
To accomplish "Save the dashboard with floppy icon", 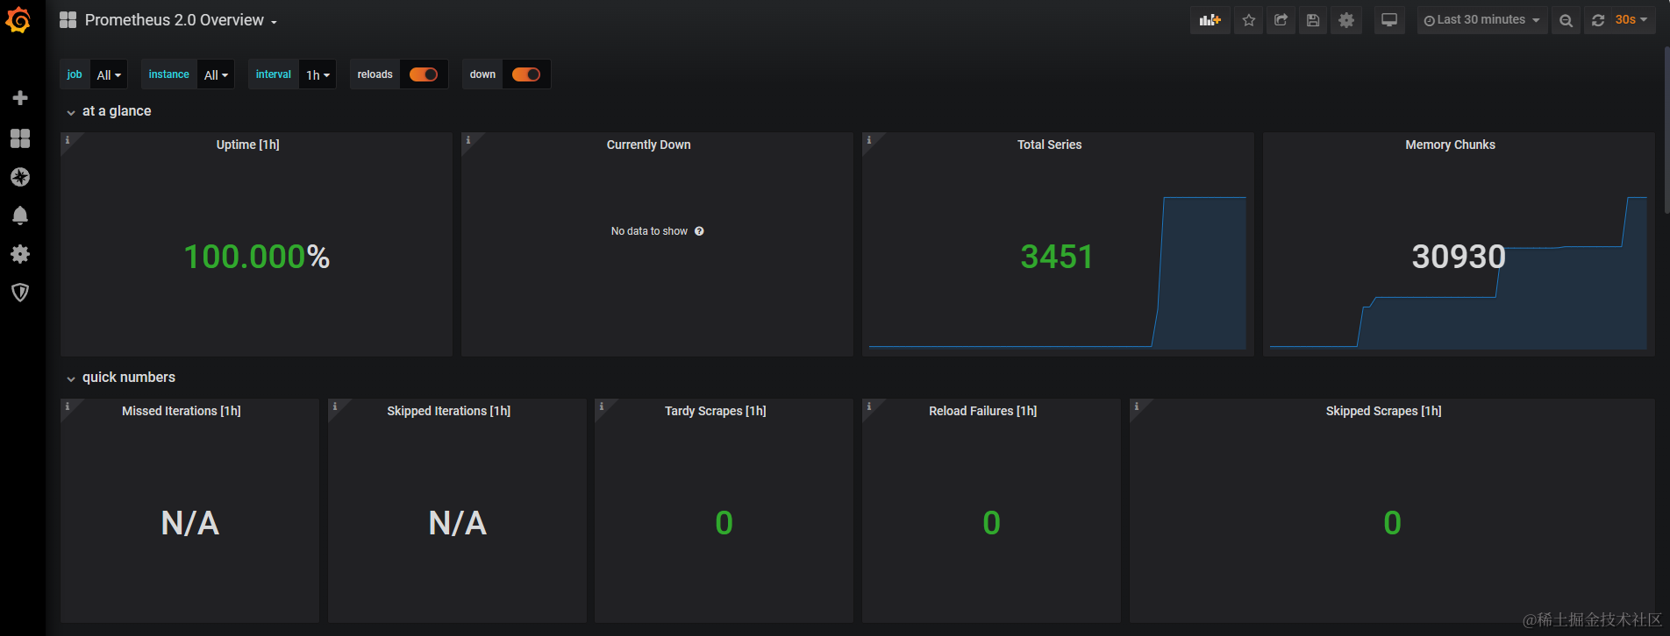I will (1313, 20).
